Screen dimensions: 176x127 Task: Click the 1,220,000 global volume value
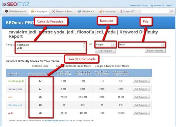[x=83, y=113]
